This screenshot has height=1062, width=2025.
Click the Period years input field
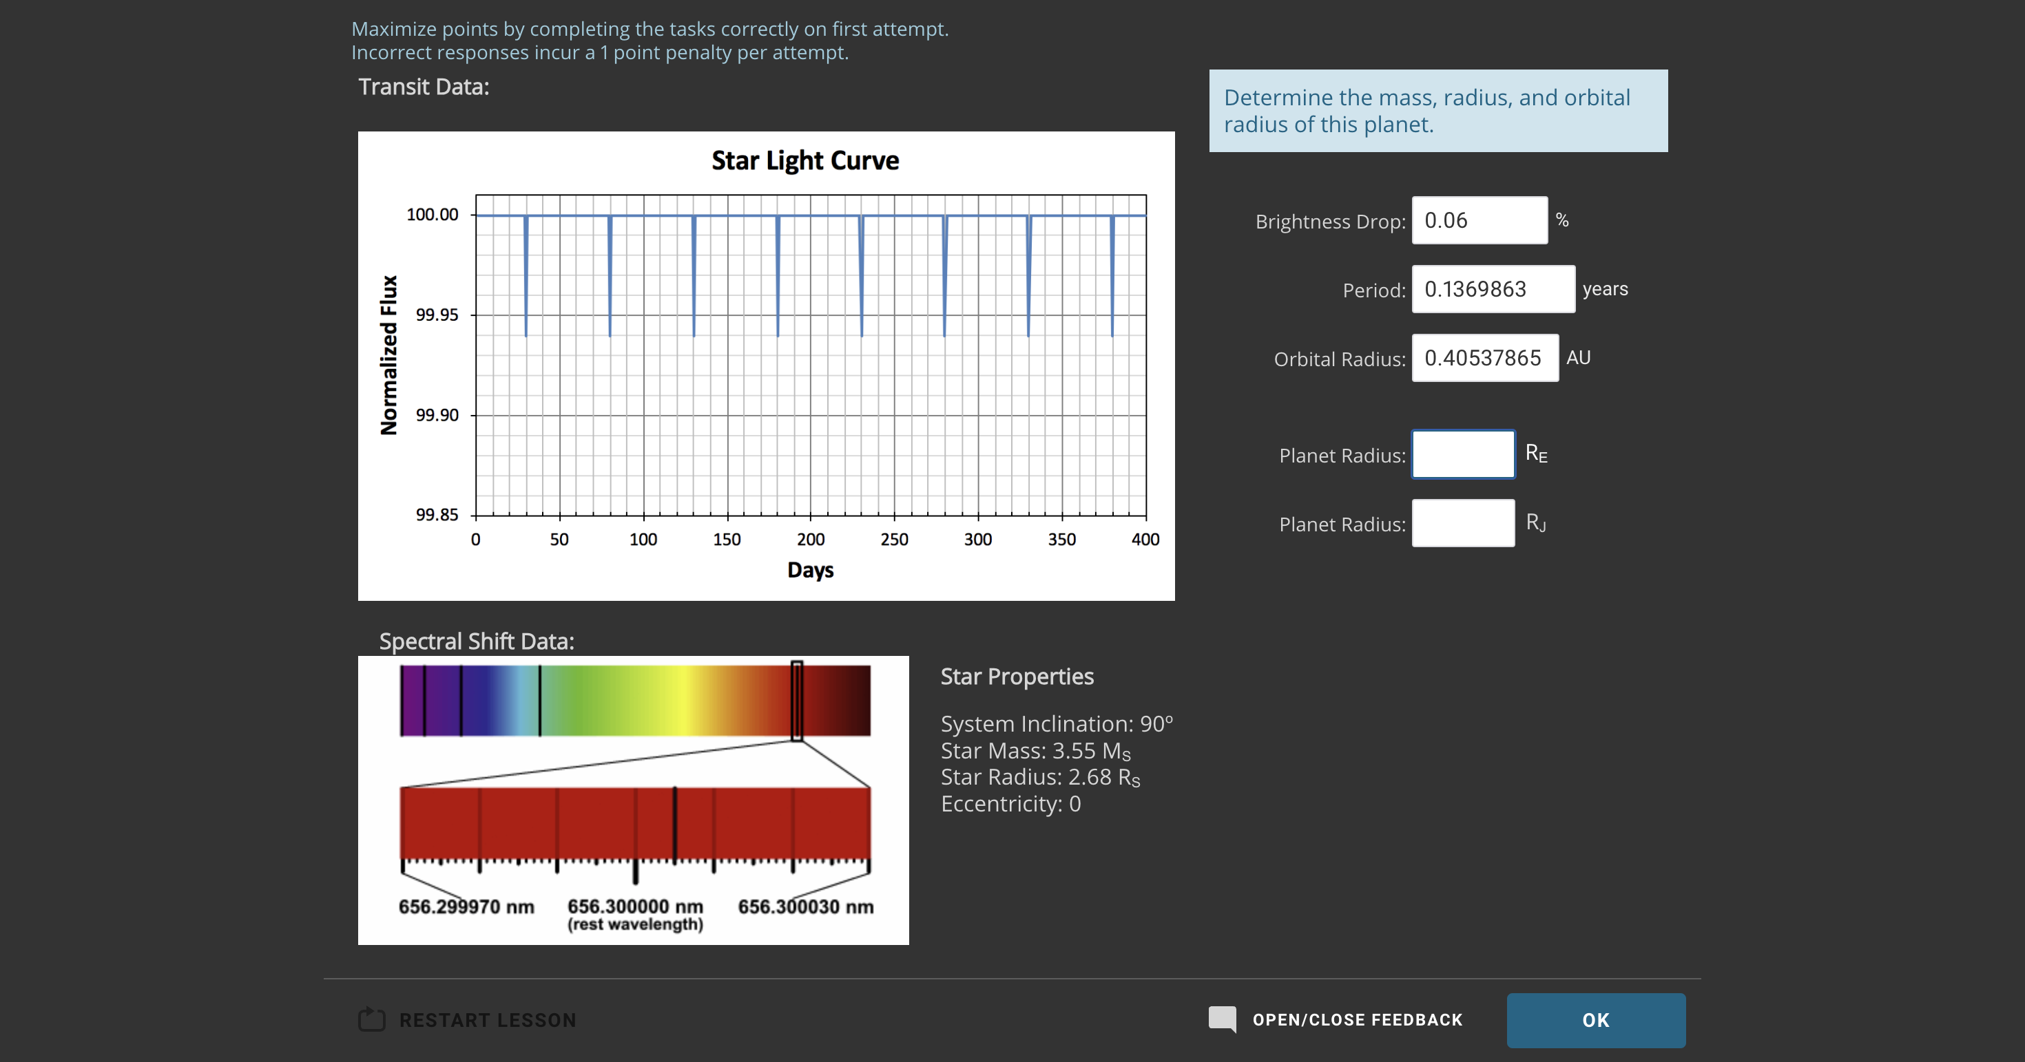[1492, 290]
